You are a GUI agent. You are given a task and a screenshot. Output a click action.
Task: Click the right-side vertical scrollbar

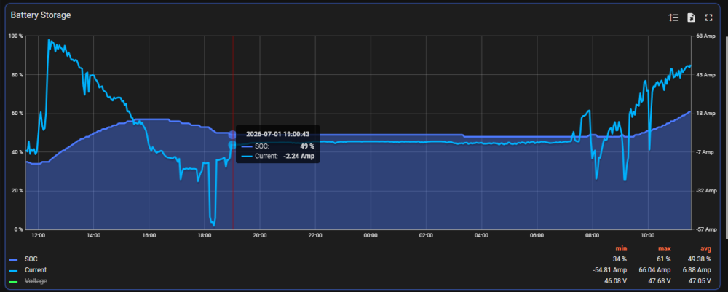click(x=727, y=139)
